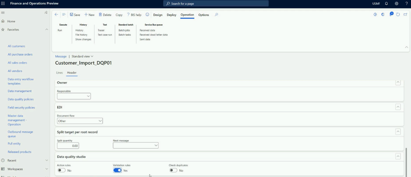Viewport: 411px width, 177px height.
Task: Toggle the navigation pane hamburger icon
Action: 3,13
